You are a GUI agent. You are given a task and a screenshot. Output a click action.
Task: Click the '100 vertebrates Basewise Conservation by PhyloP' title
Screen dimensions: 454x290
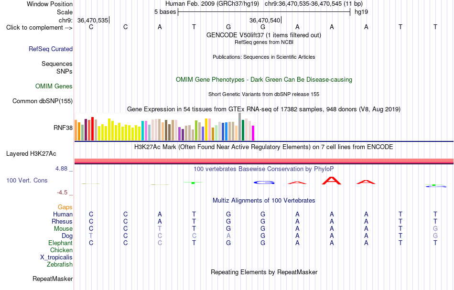click(264, 169)
